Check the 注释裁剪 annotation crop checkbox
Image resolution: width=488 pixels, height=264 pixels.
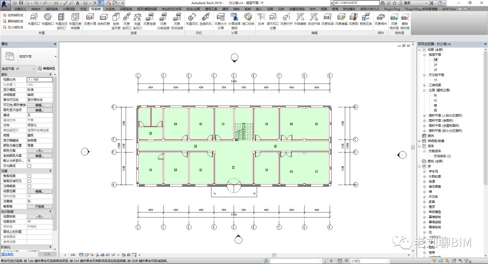[29, 186]
